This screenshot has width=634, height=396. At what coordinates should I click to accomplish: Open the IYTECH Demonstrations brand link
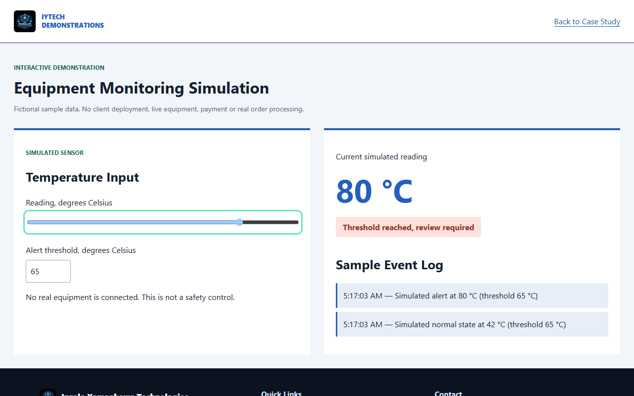pos(59,21)
